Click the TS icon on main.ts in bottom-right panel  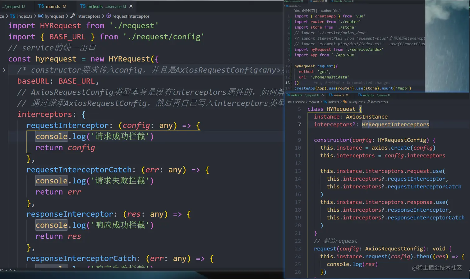331,95
